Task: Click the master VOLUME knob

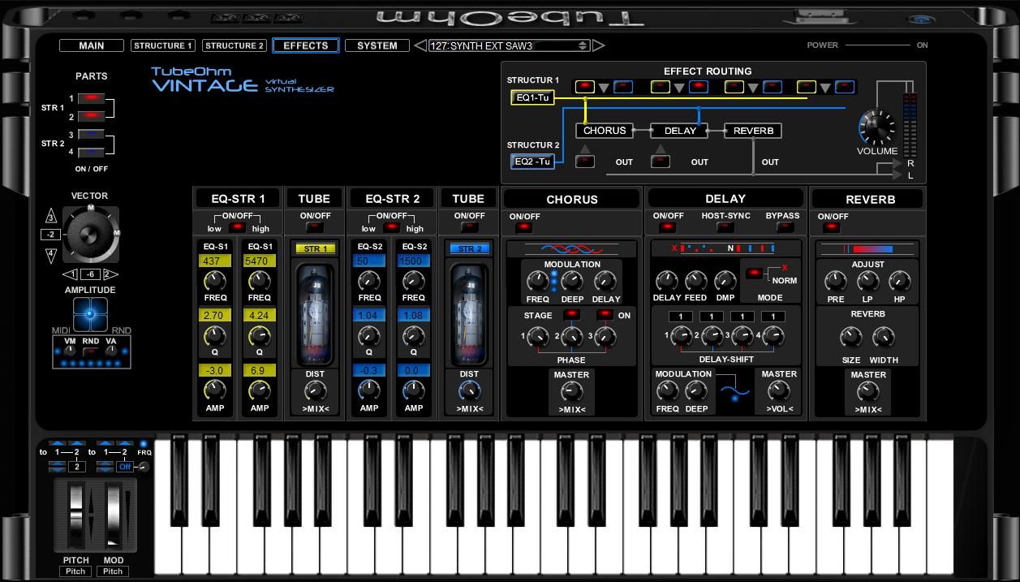Action: click(x=877, y=127)
